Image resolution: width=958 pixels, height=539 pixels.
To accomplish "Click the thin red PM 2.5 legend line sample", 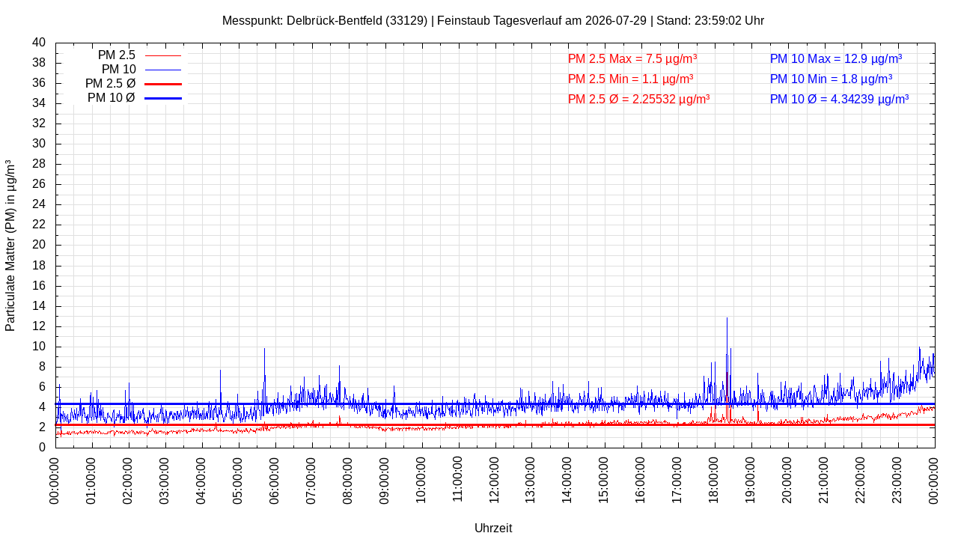I will [163, 55].
